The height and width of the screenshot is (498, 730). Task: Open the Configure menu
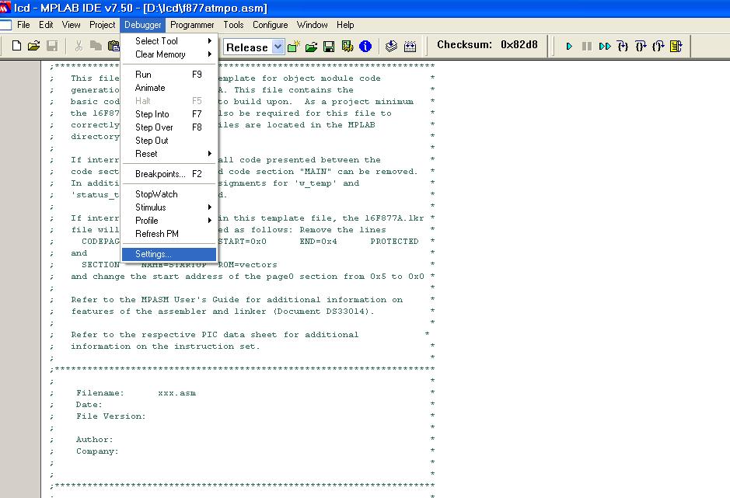pyautogui.click(x=270, y=25)
